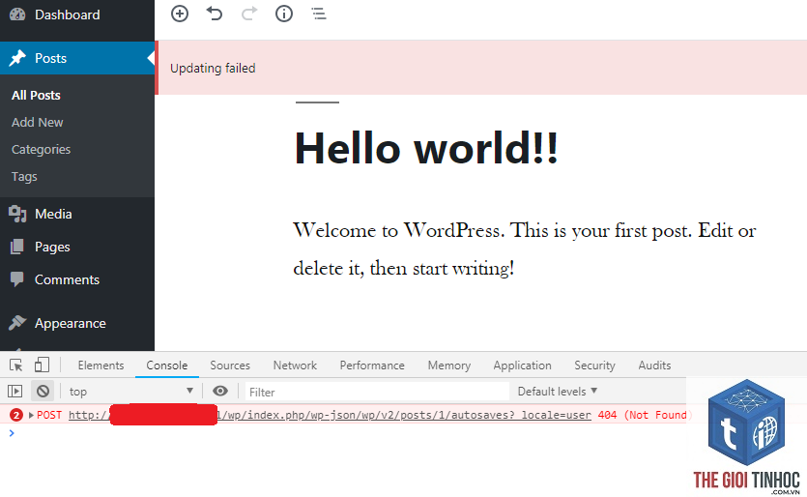The width and height of the screenshot is (807, 497).
Task: Toggle DevTools device toolbar icon
Action: pos(42,365)
